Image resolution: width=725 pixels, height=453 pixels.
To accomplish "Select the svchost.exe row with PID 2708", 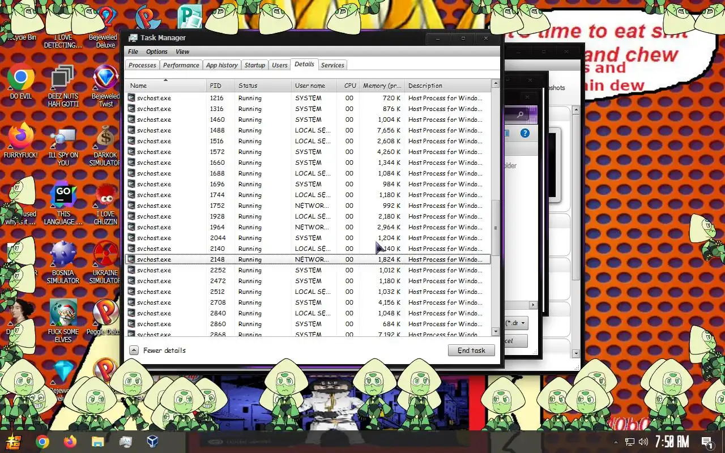I will click(308, 302).
